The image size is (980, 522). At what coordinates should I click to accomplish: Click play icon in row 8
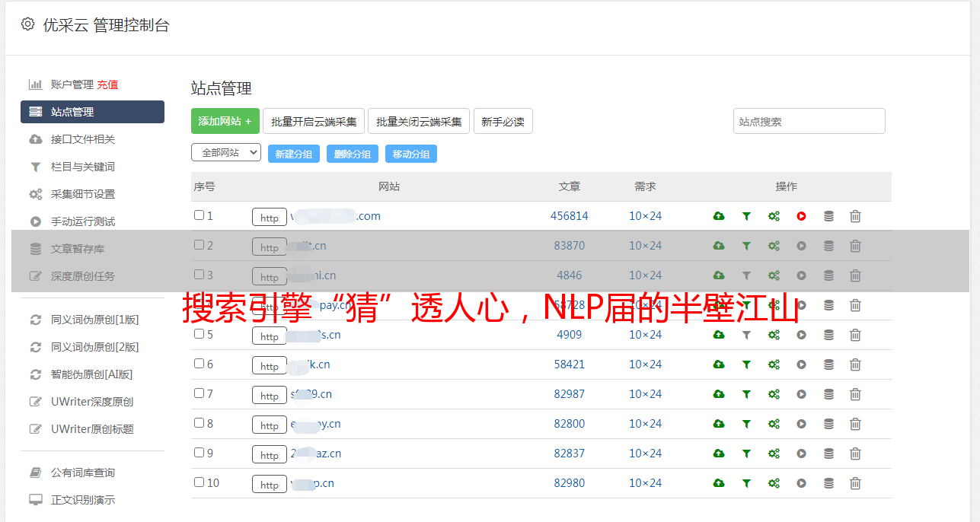click(x=801, y=424)
